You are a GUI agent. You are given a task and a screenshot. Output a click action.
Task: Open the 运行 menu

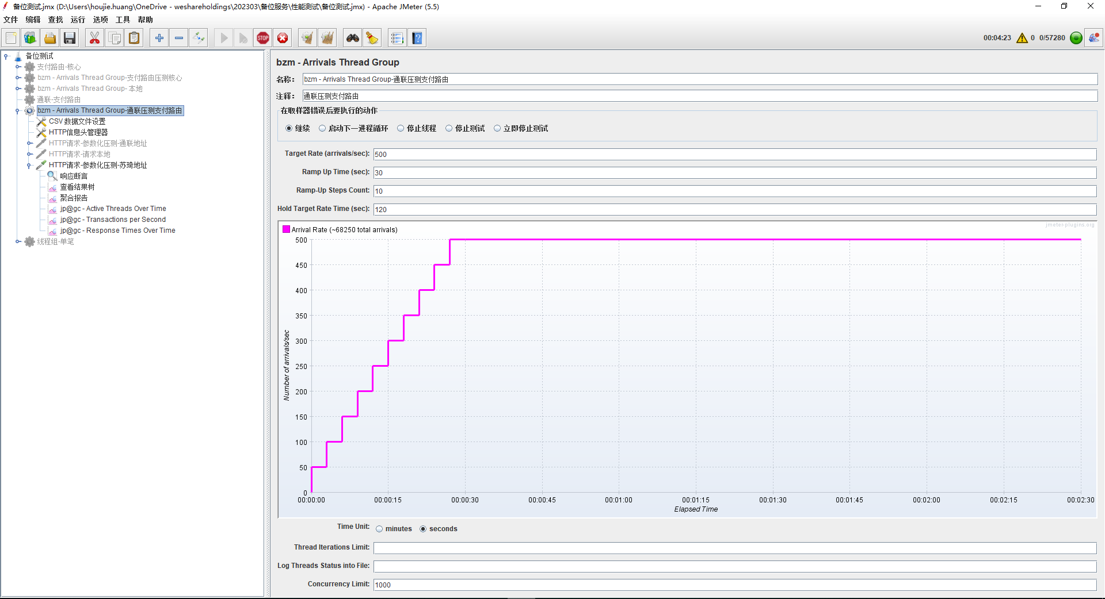tap(78, 20)
